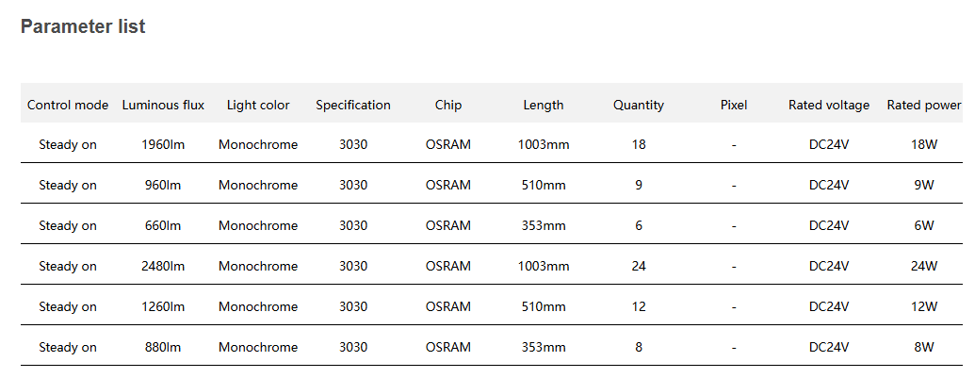Click the Light color column header
This screenshot has width=975, height=378.
258,105
